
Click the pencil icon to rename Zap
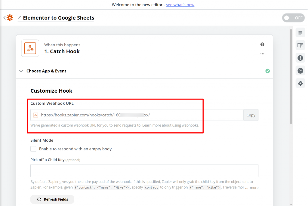click(19, 18)
